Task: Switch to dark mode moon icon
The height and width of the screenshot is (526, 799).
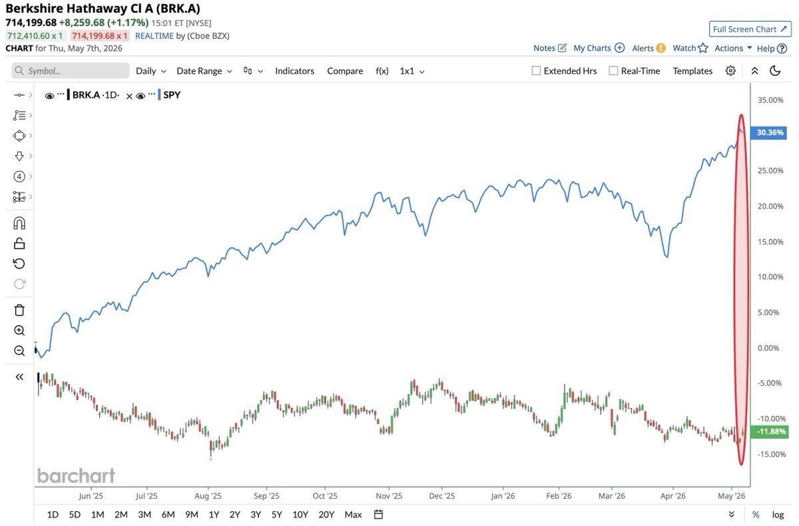Action: point(775,71)
